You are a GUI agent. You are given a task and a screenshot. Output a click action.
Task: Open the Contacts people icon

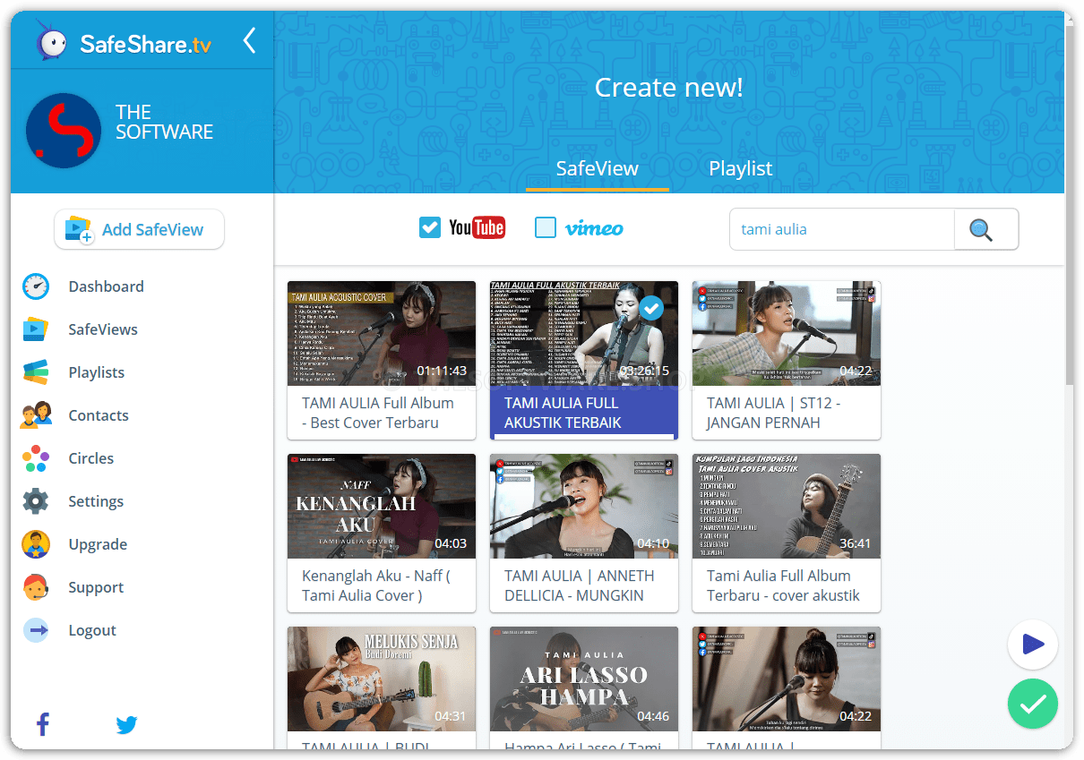(36, 415)
